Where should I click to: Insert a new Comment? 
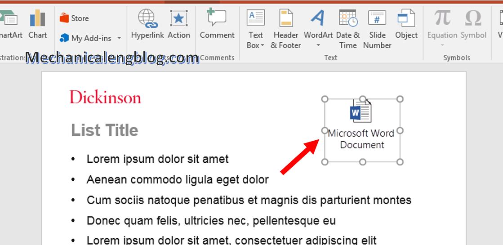point(217,24)
